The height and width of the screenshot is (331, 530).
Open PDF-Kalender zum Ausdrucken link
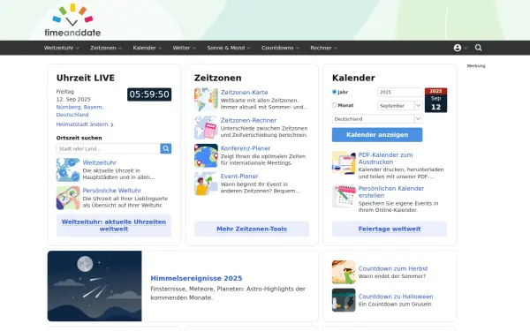(x=385, y=158)
